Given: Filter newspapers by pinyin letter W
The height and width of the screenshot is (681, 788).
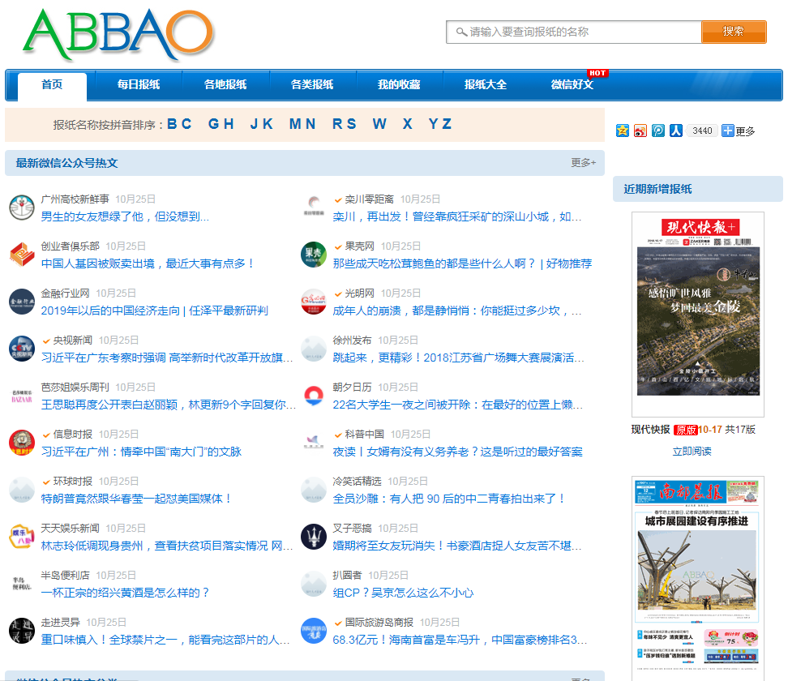Looking at the screenshot, I should click(x=379, y=124).
